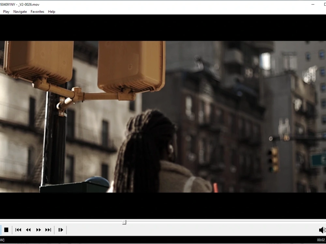The width and height of the screenshot is (326, 244).
Task: Mute audio with the speaker icon
Action: 322,230
